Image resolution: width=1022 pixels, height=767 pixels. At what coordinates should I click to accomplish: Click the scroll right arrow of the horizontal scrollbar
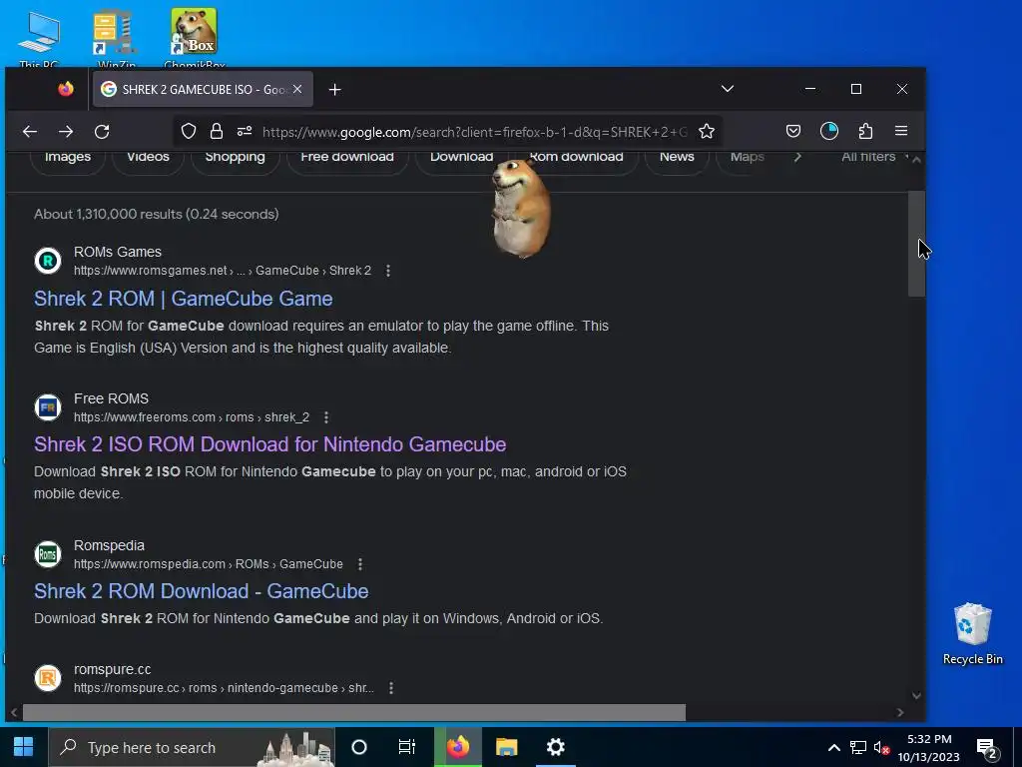click(x=900, y=712)
